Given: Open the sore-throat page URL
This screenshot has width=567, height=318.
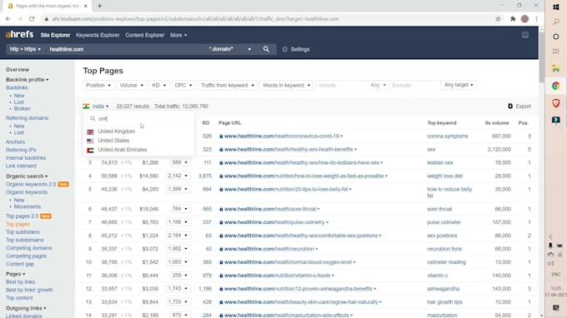Looking at the screenshot, I should tap(270, 209).
